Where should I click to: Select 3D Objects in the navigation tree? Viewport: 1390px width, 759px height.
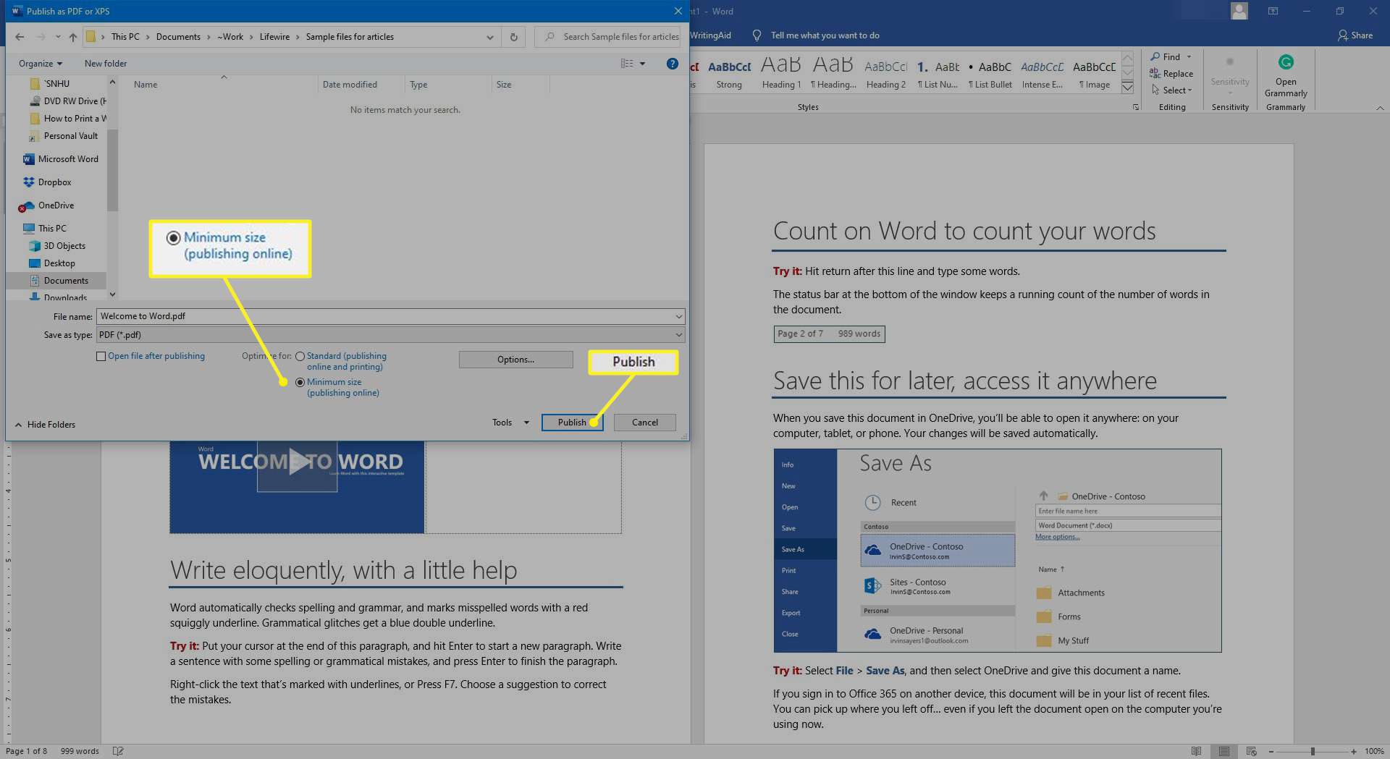pos(64,246)
